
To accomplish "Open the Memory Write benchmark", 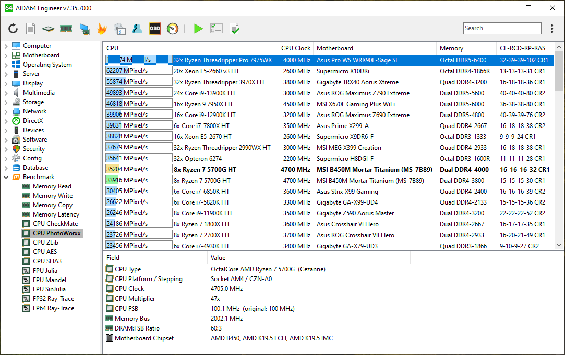I will tap(53, 195).
